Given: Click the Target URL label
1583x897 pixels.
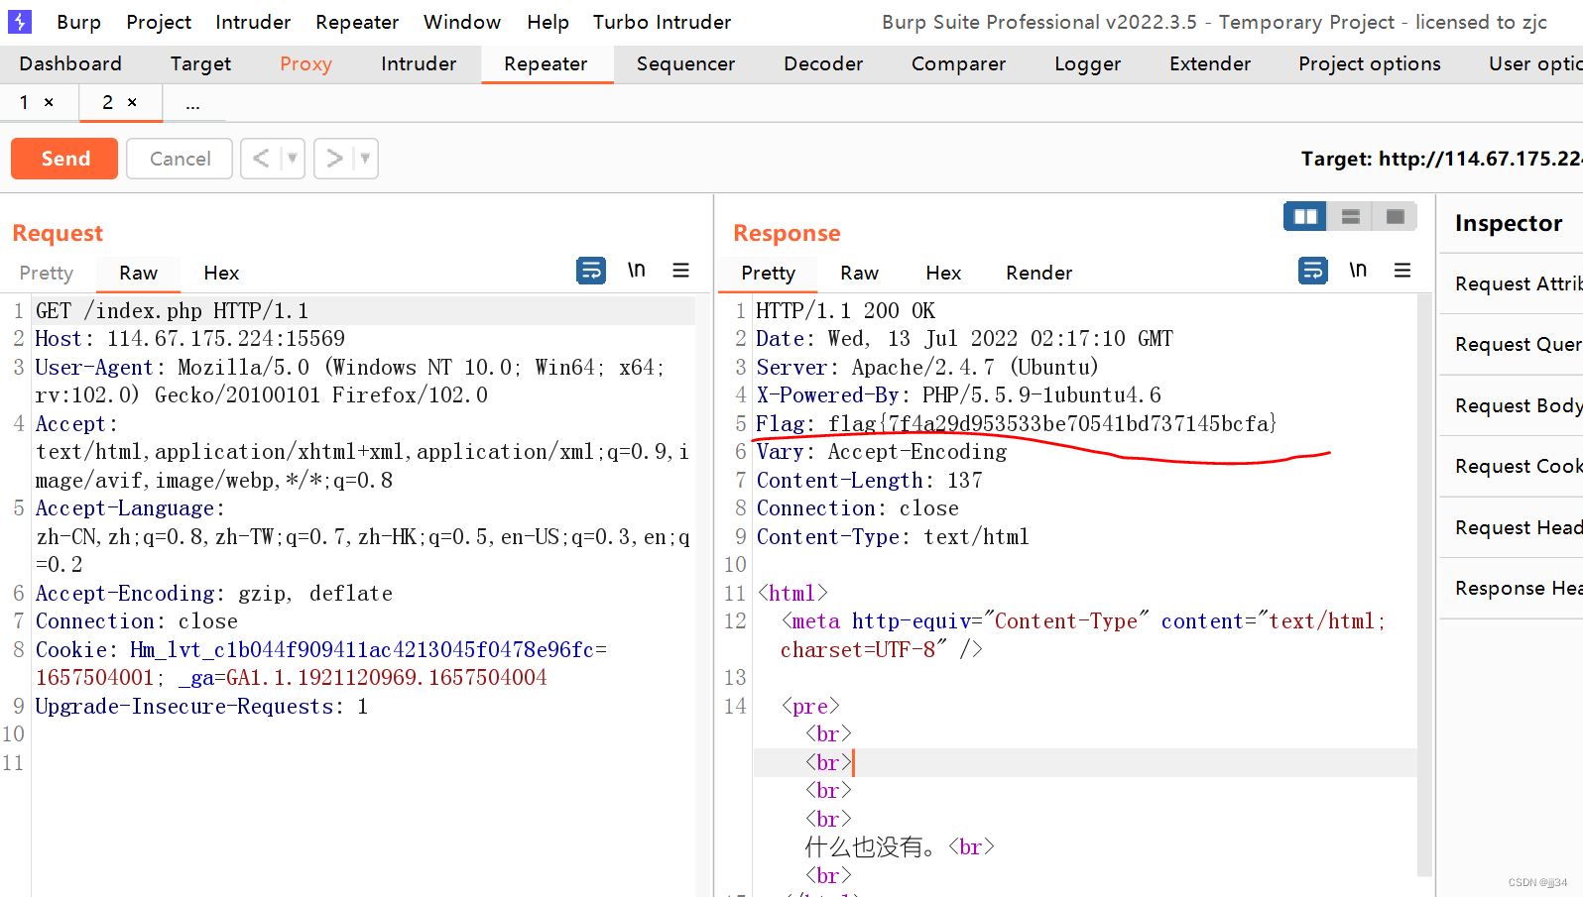Looking at the screenshot, I should pos(1441,159).
